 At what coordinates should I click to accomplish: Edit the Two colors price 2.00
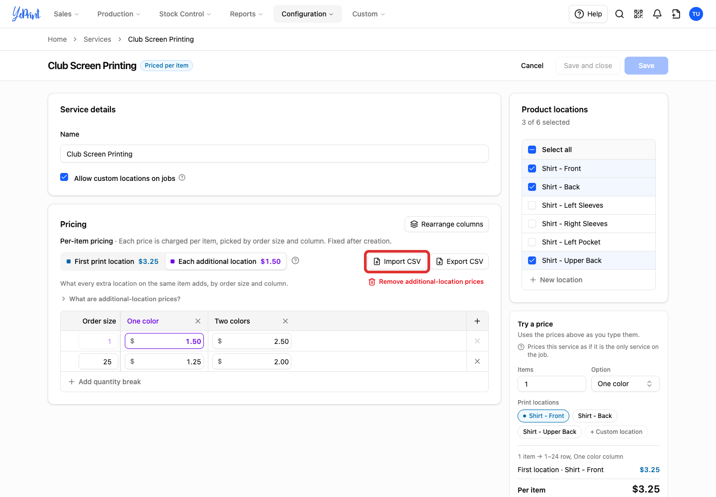pyautogui.click(x=252, y=361)
